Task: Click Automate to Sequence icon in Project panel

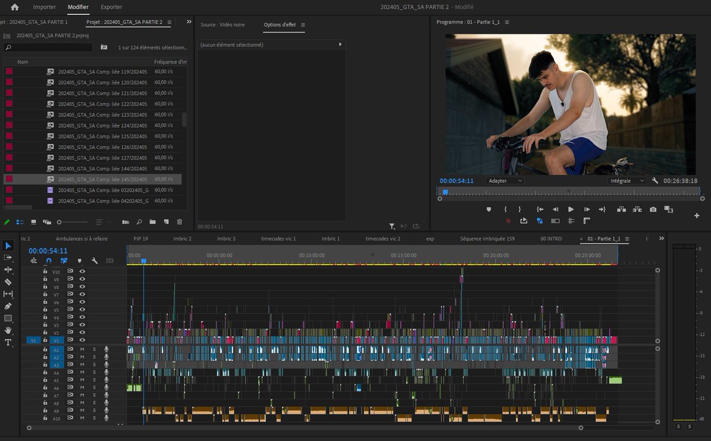Action: pyautogui.click(x=125, y=222)
